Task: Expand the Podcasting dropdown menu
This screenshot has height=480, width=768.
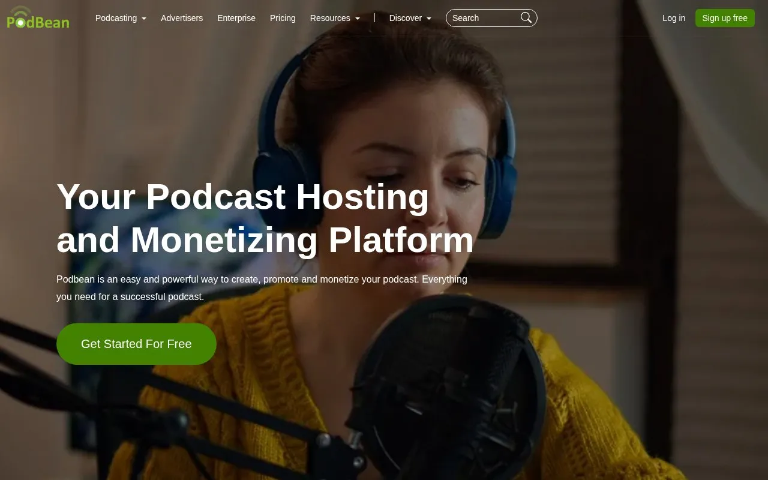Action: (121, 18)
